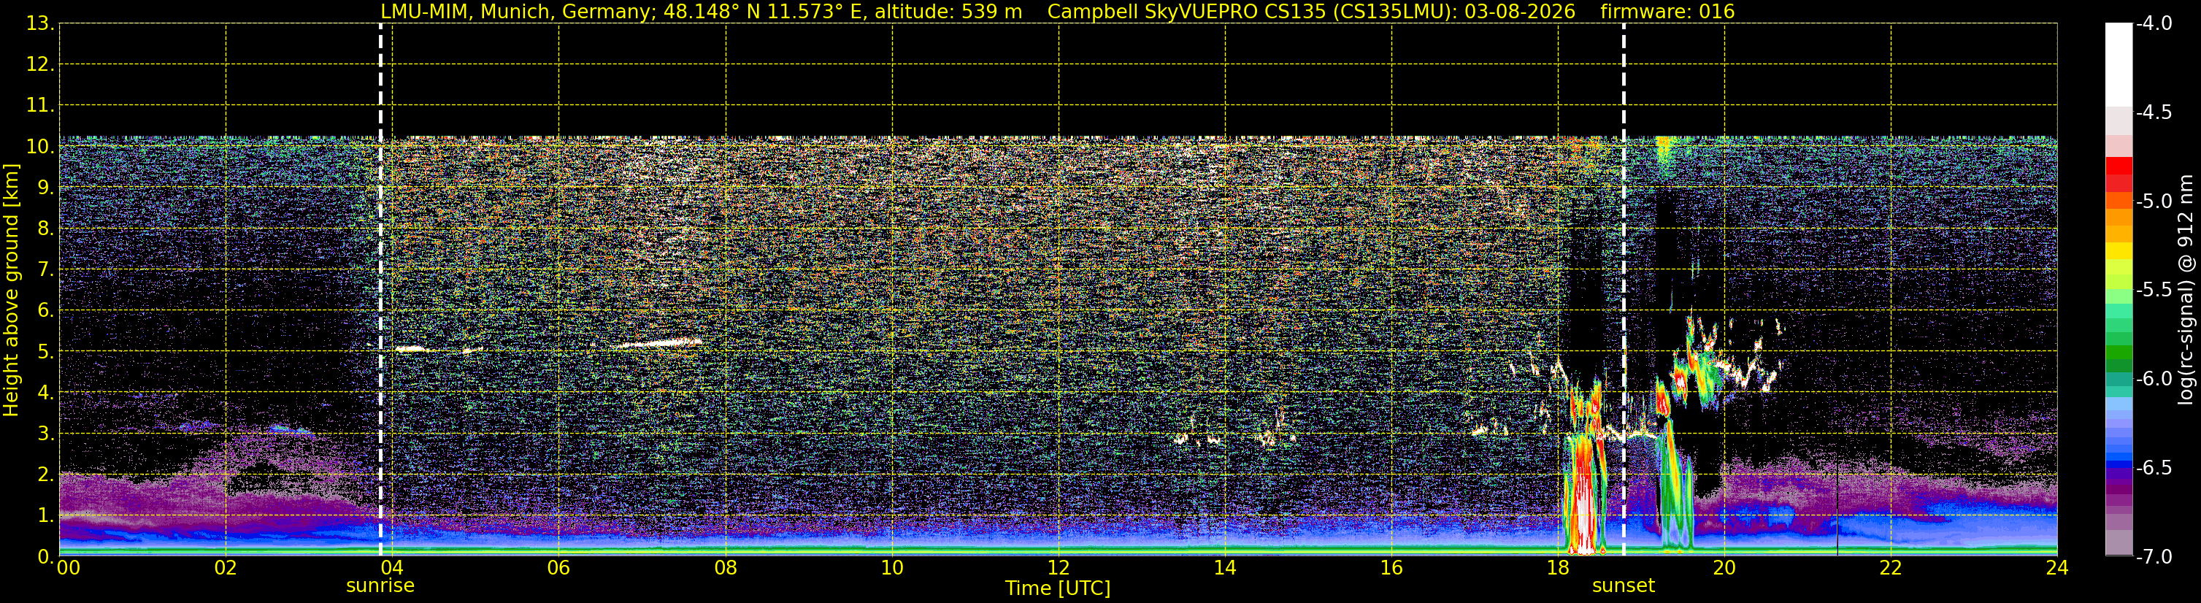Click the "Time [UTC]" axis label
Image resolution: width=2201 pixels, height=603 pixels.
click(1058, 588)
